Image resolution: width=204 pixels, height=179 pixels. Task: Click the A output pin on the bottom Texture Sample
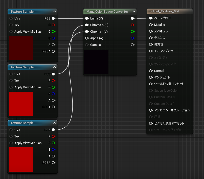pos(54,156)
